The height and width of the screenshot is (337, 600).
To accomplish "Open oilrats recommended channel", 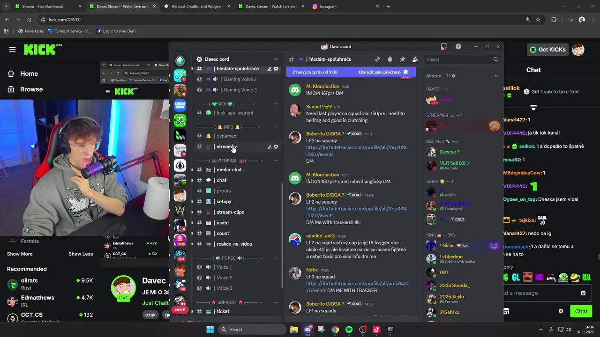I will point(50,283).
